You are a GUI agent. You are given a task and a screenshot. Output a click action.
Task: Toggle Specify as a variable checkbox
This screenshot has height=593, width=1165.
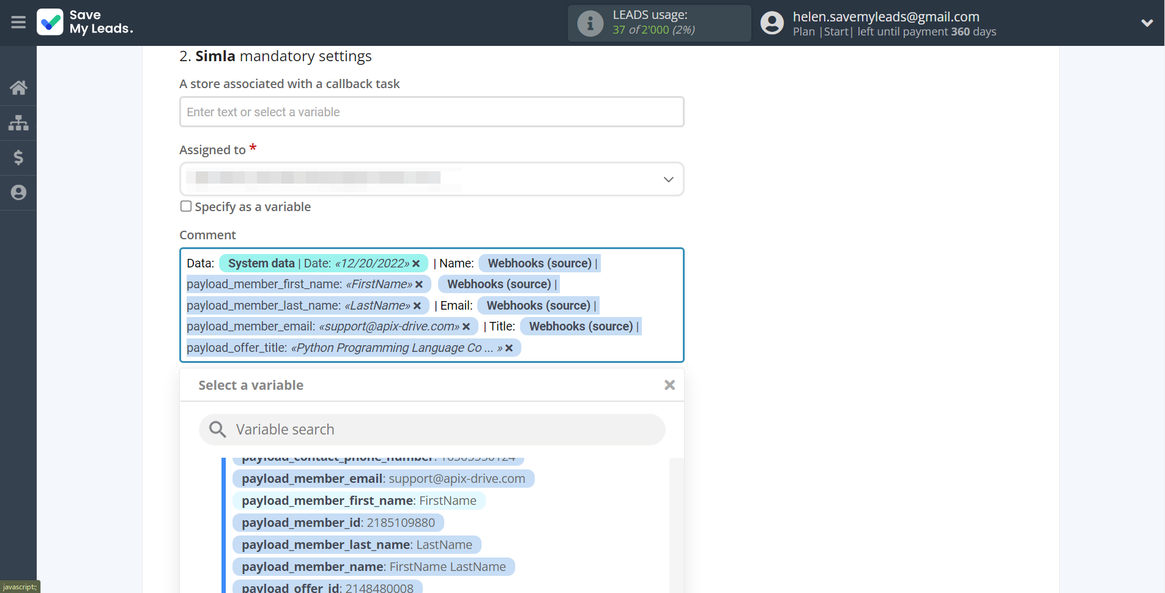pyautogui.click(x=186, y=206)
